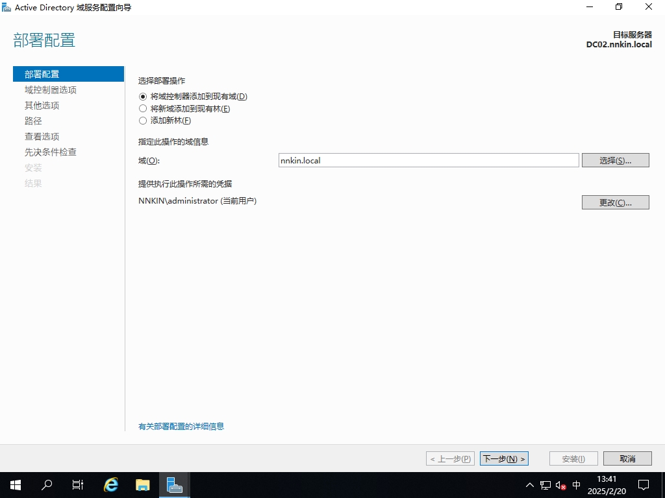Image resolution: width=665 pixels, height=498 pixels.
Task: Switch to 域控制器选项 wizard page
Action: tap(51, 89)
